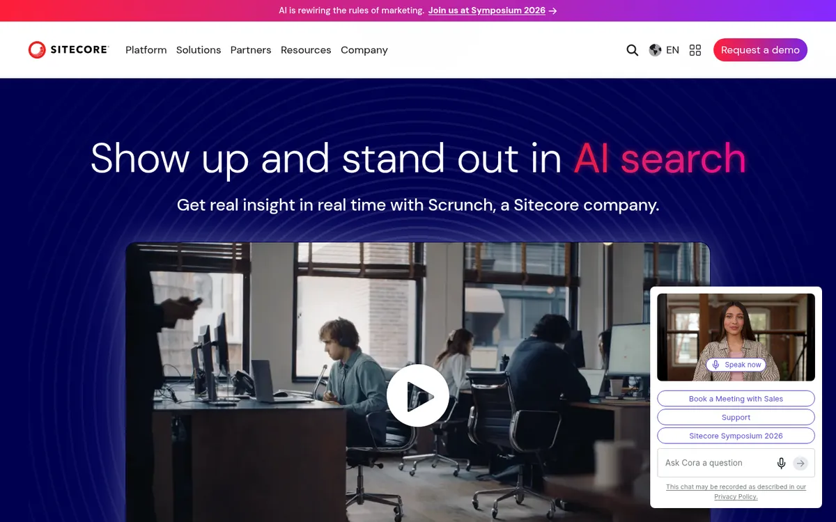Follow the Join us at Symposium 2026 link

click(x=493, y=10)
